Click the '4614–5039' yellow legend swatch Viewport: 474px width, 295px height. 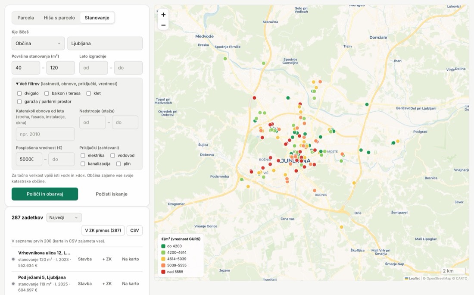point(163,259)
